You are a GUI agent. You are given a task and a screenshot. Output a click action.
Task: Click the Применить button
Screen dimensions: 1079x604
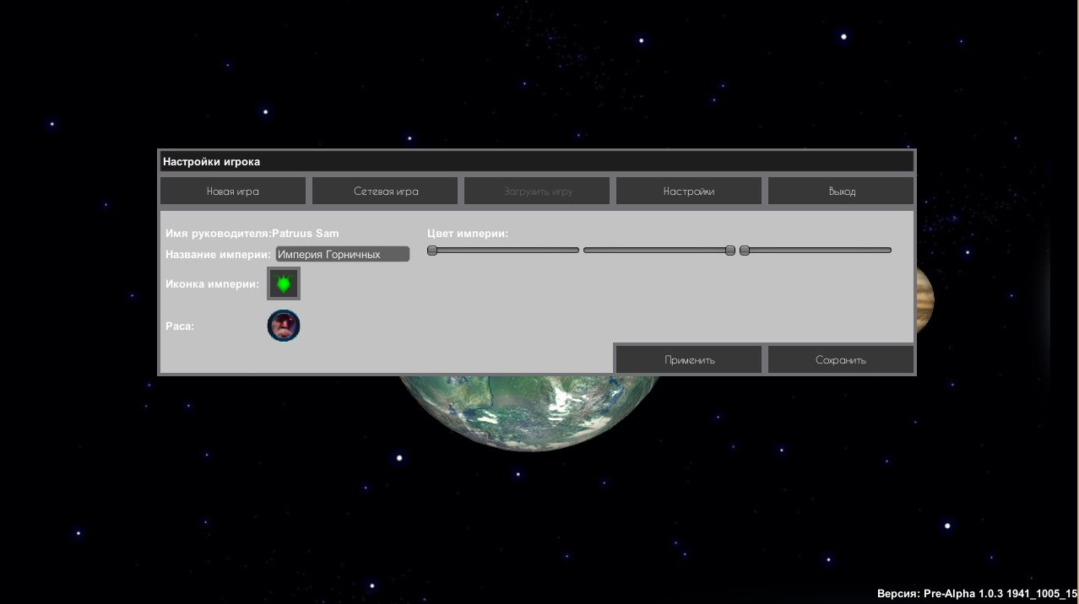tap(689, 359)
